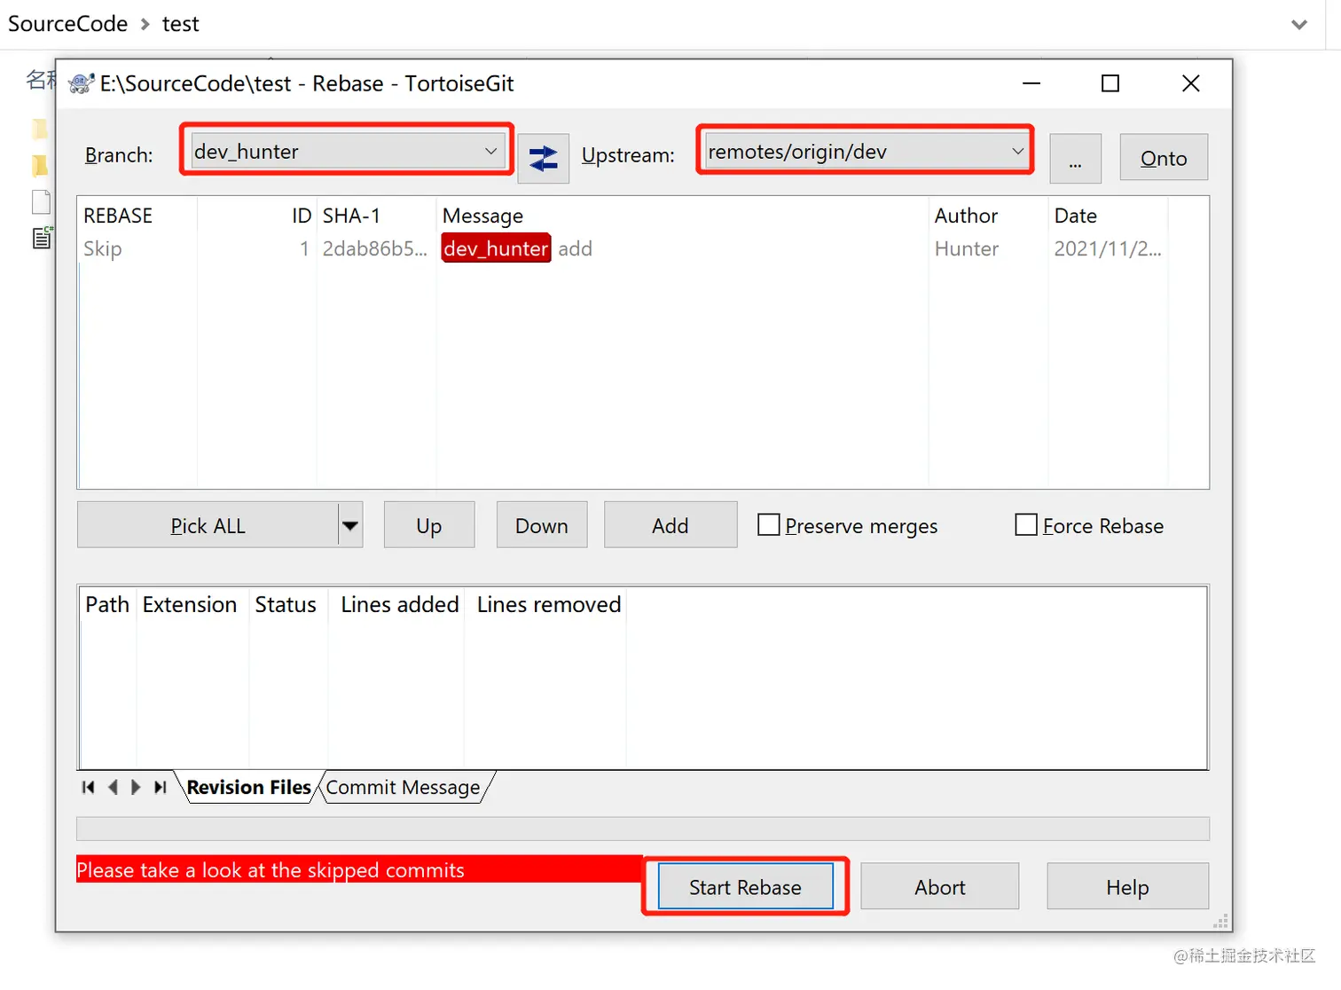The image size is (1341, 990).
Task: Click the TortoiseGit icon in title bar
Action: tap(81, 83)
